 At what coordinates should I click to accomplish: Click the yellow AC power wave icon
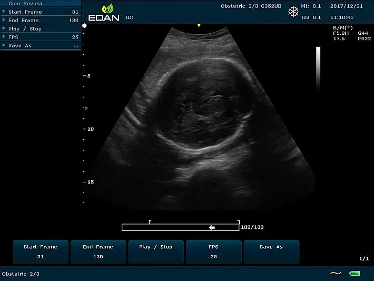coord(336,273)
